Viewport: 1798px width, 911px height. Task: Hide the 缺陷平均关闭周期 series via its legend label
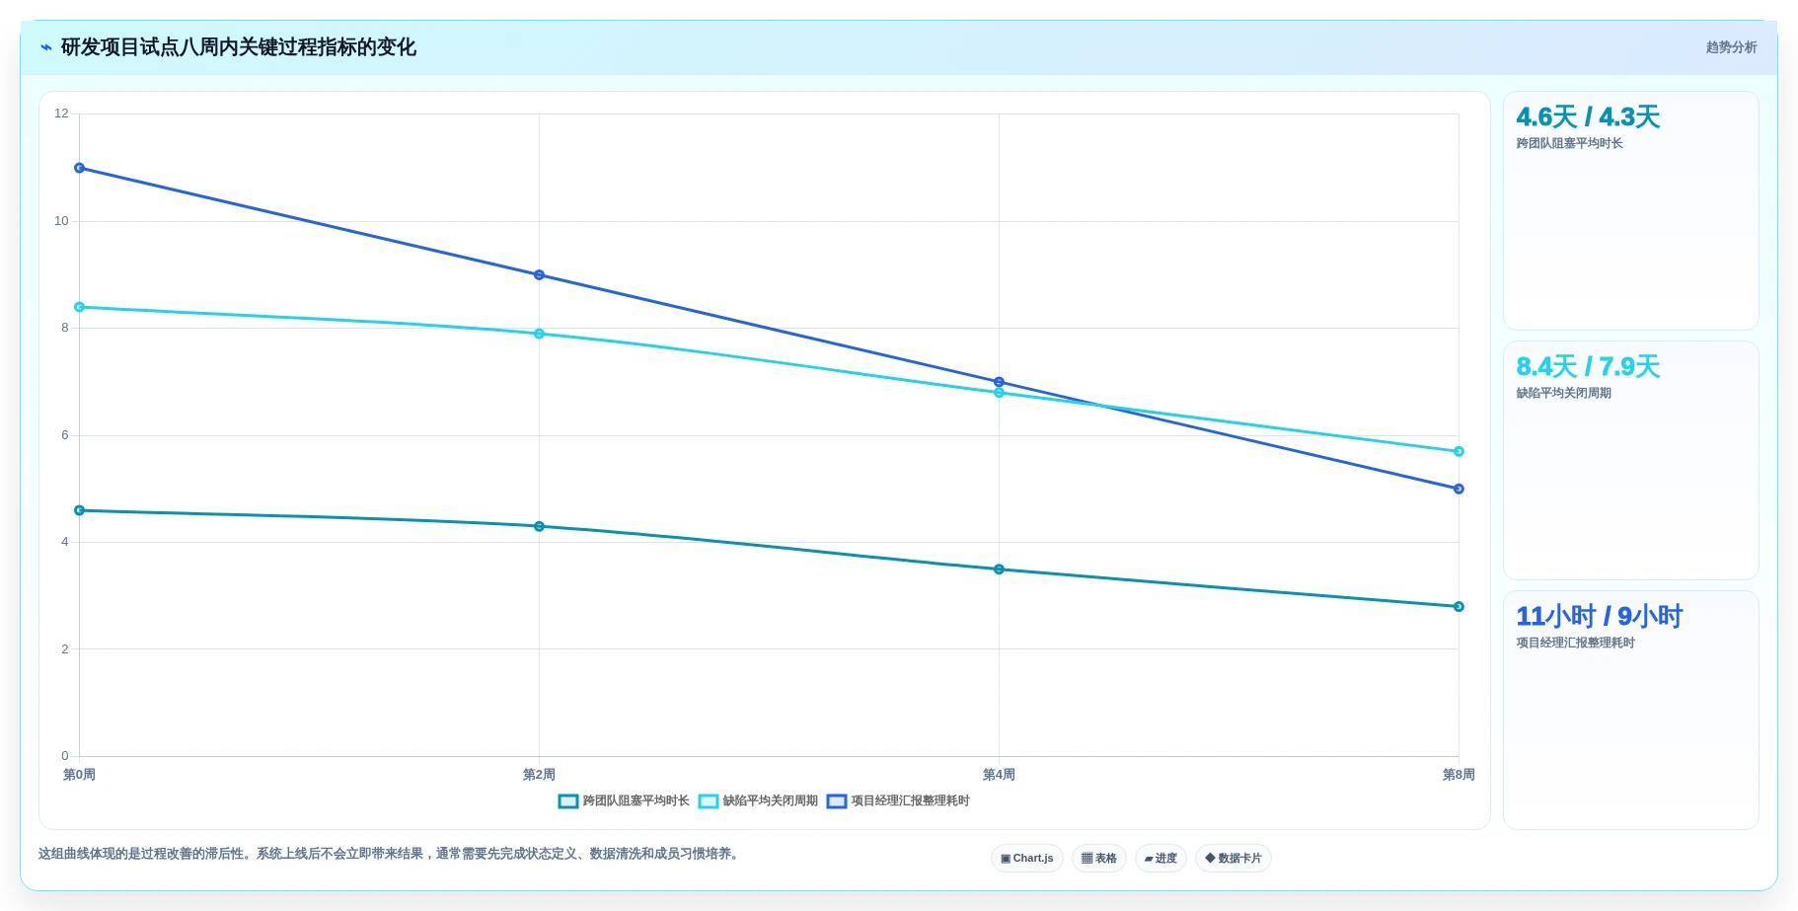point(771,801)
